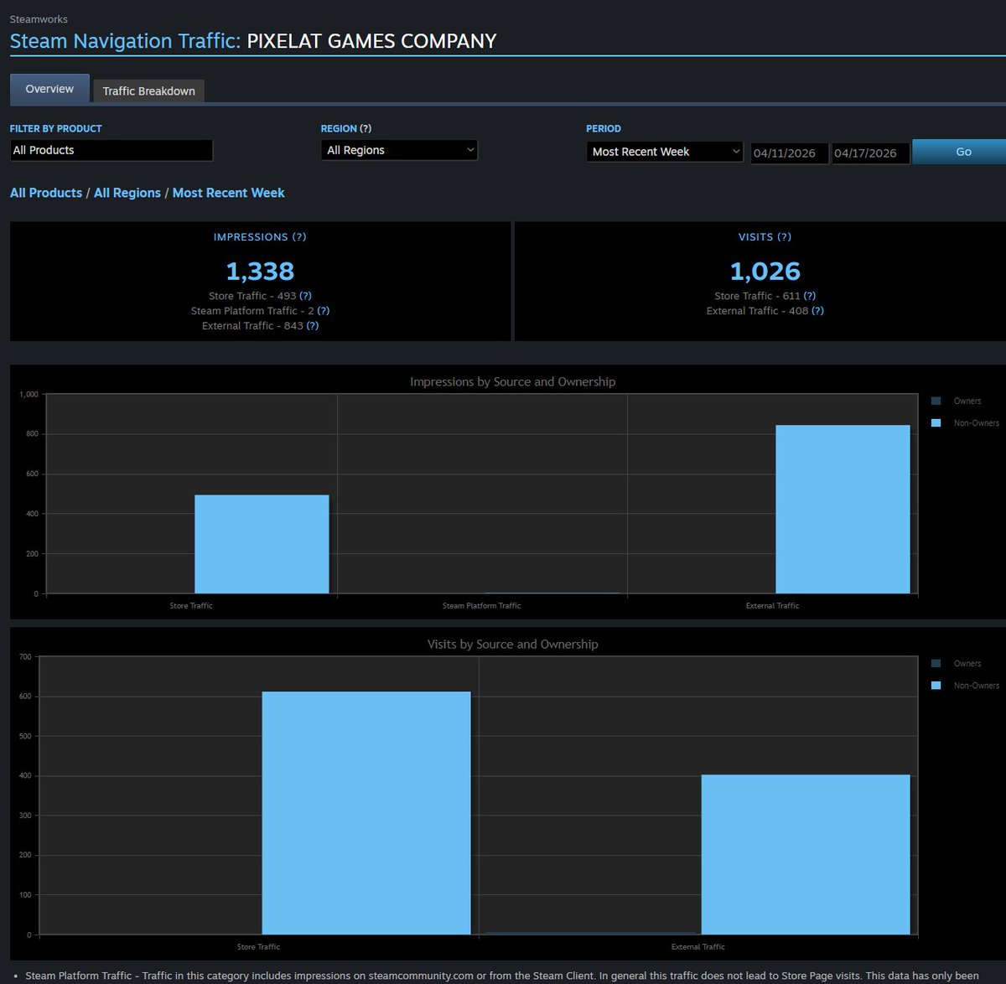Image resolution: width=1006 pixels, height=984 pixels.
Task: Click the PERIOD label
Action: tap(604, 128)
